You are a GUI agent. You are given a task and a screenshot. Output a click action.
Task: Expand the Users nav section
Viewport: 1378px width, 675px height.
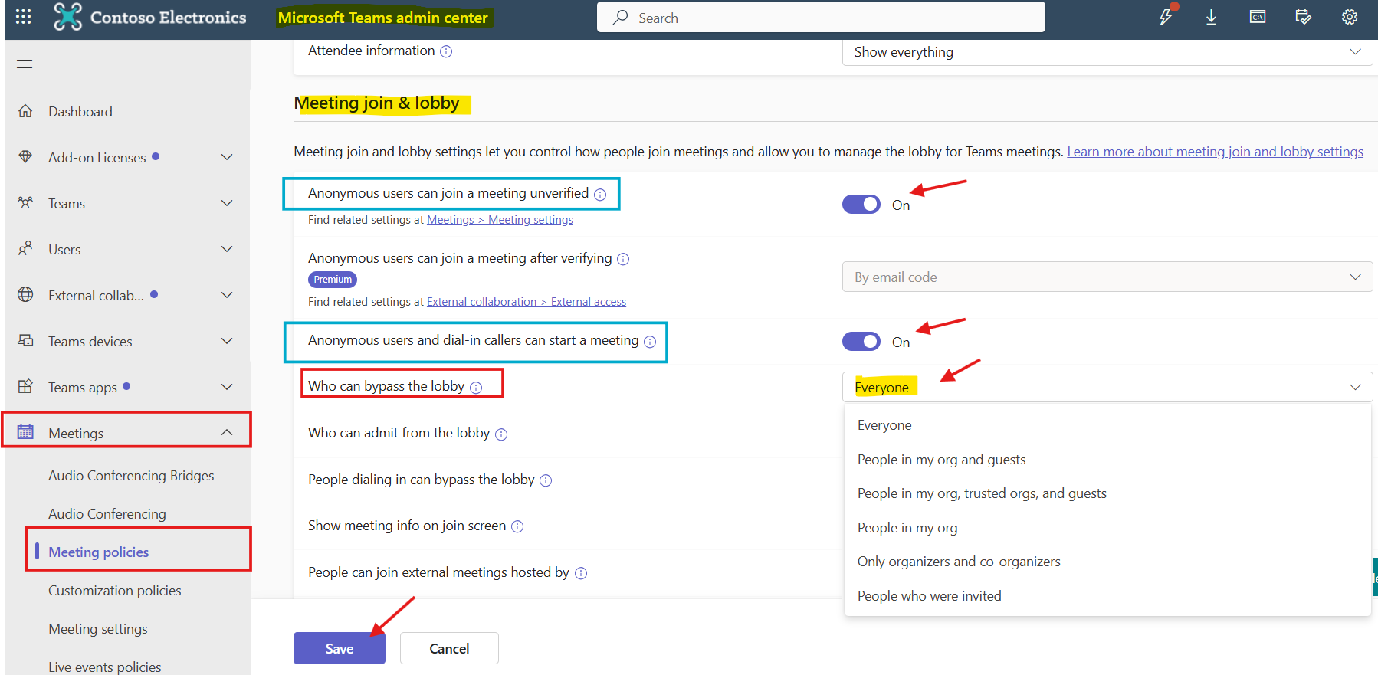(x=227, y=249)
